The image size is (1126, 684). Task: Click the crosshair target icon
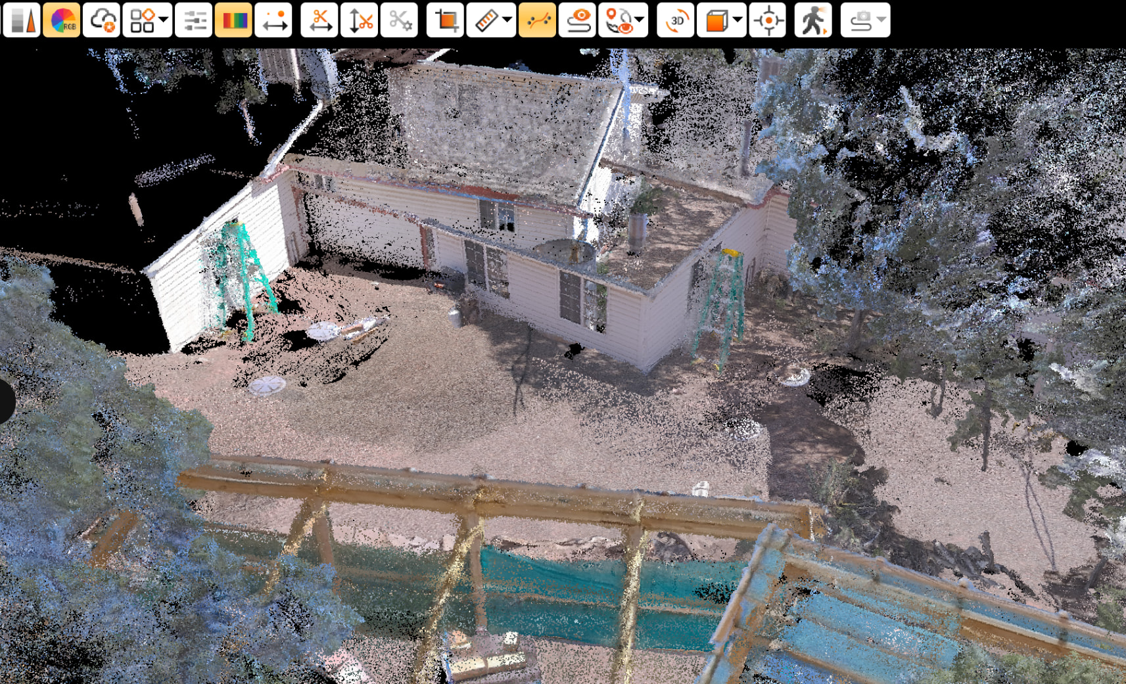tap(768, 20)
